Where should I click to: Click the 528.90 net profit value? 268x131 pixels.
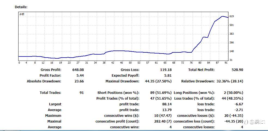[237, 70]
